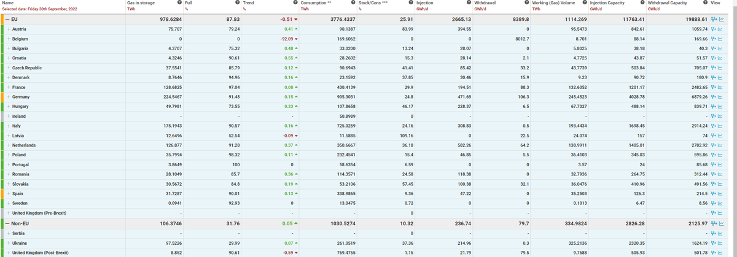
Task: Open the line chart view for Hungary
Action: click(x=721, y=106)
